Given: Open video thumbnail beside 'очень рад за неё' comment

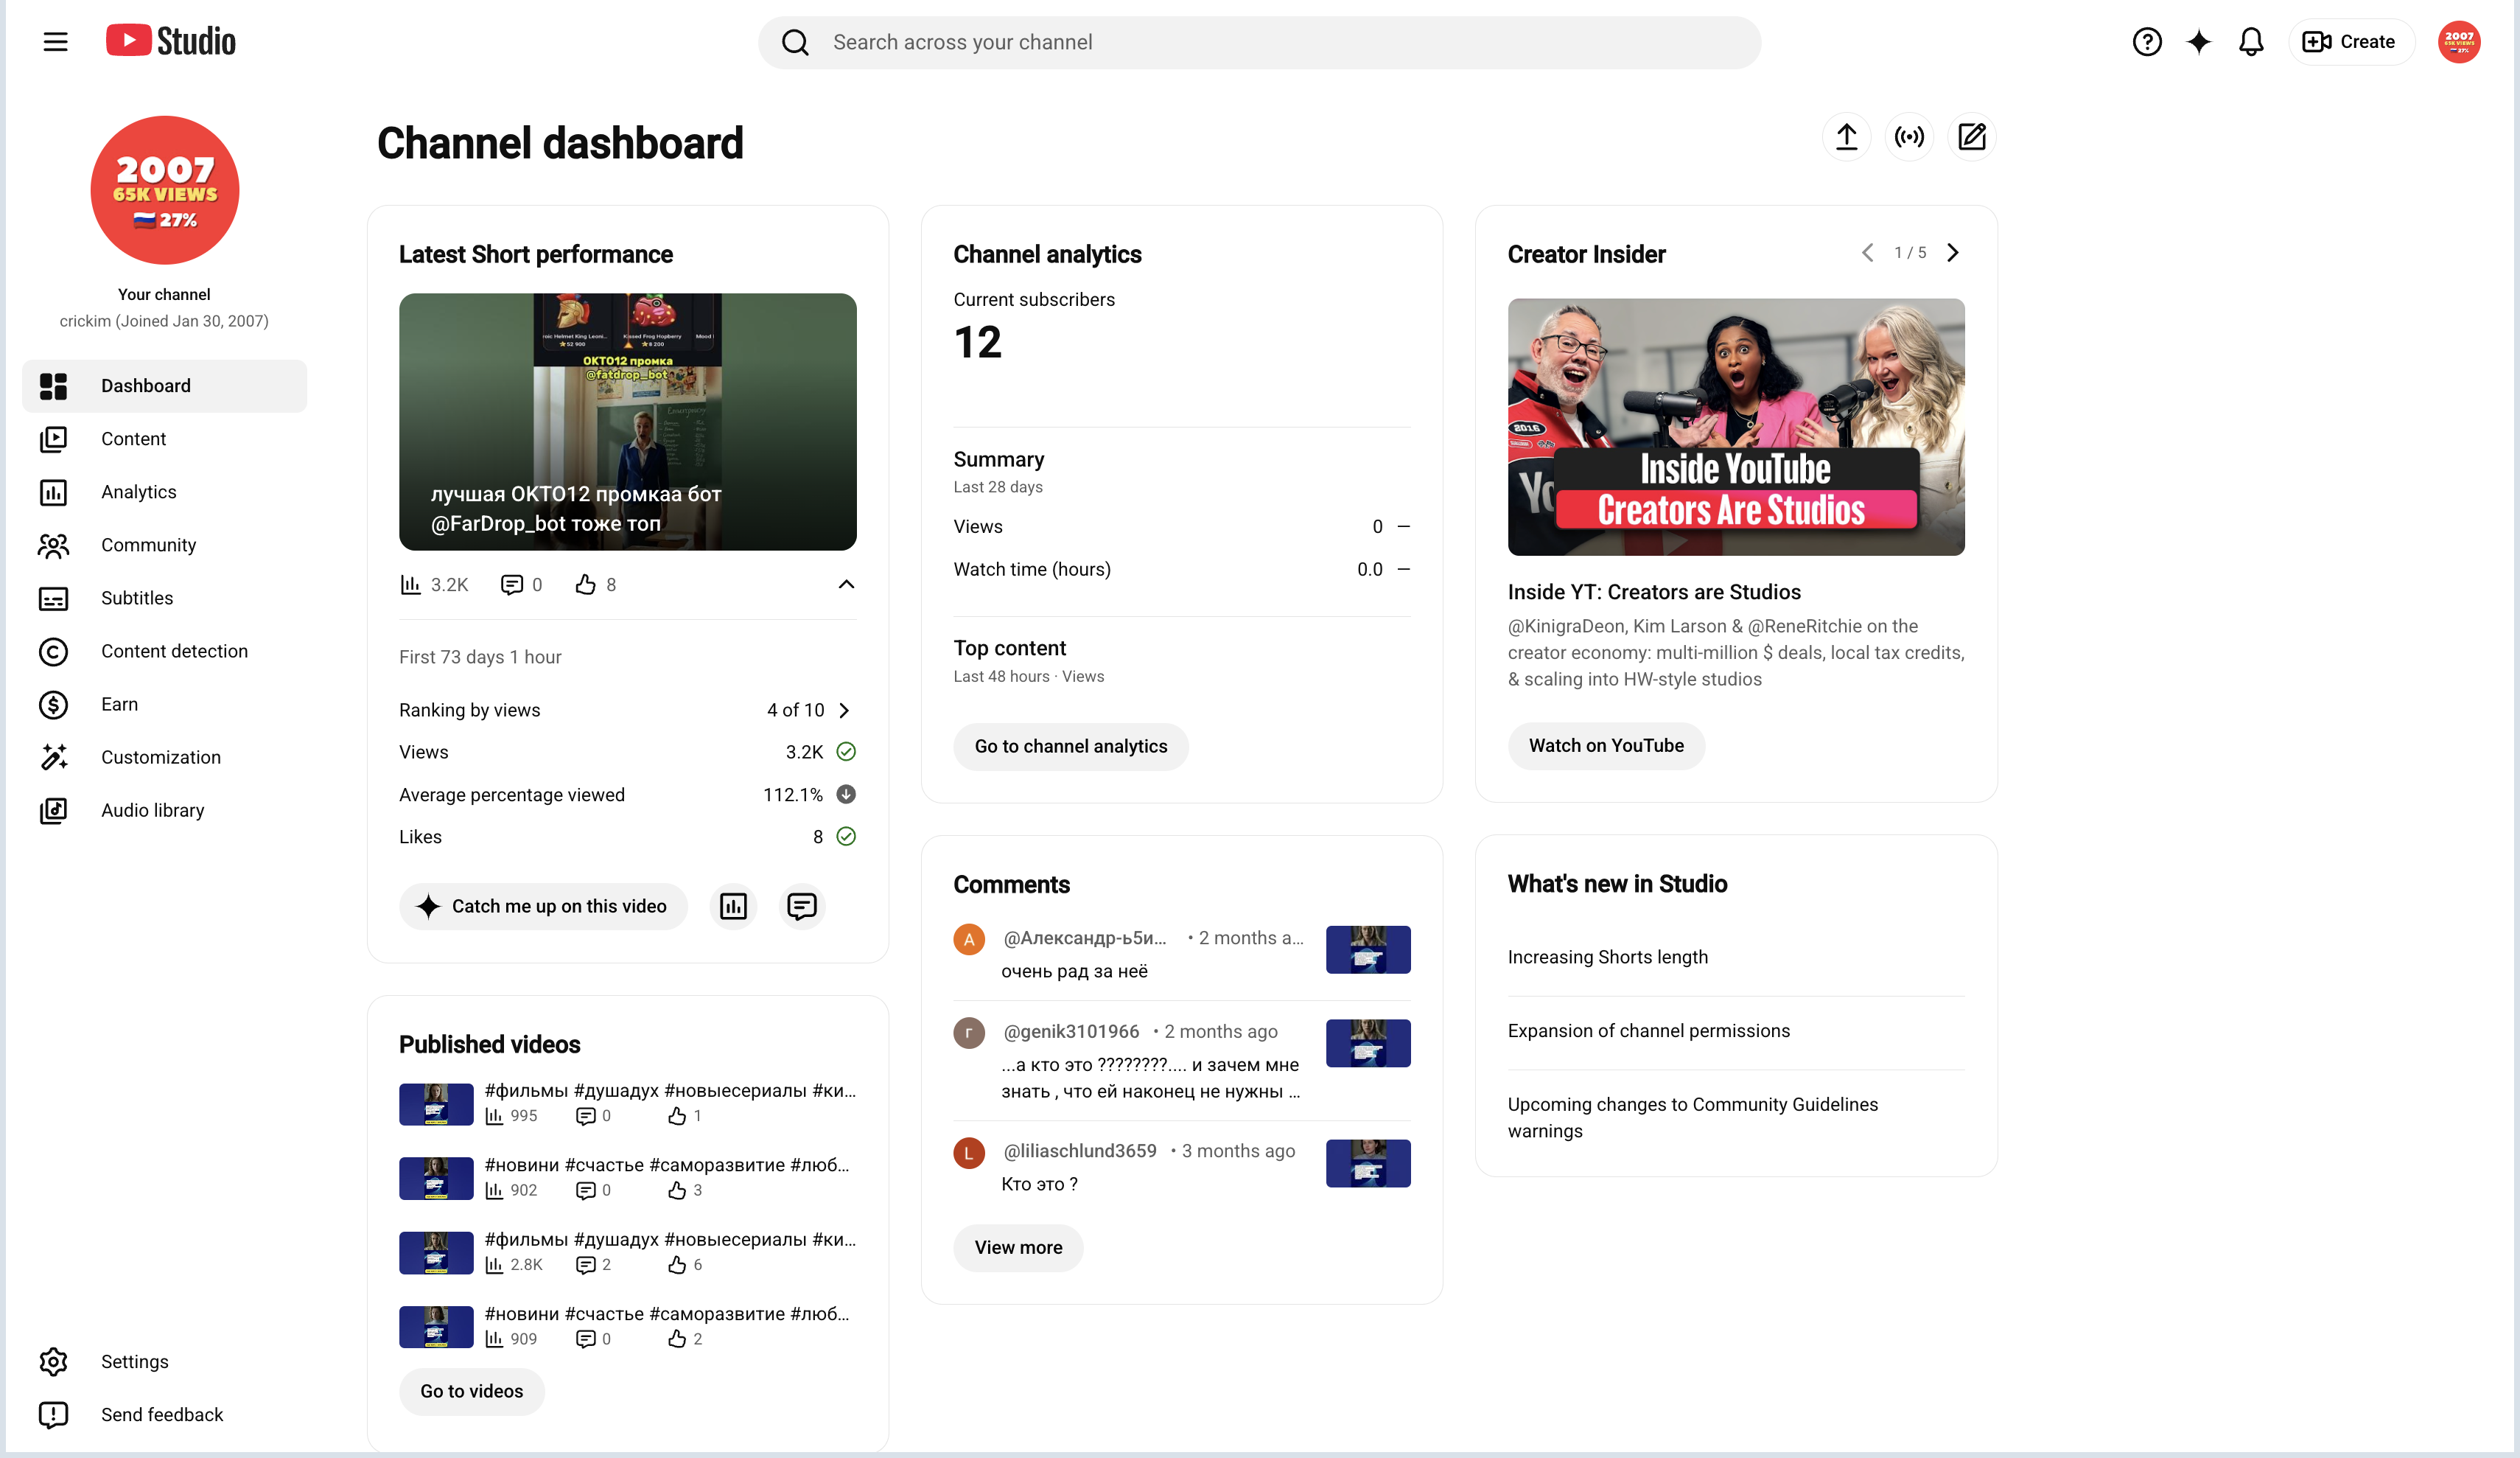Looking at the screenshot, I should 1367,949.
